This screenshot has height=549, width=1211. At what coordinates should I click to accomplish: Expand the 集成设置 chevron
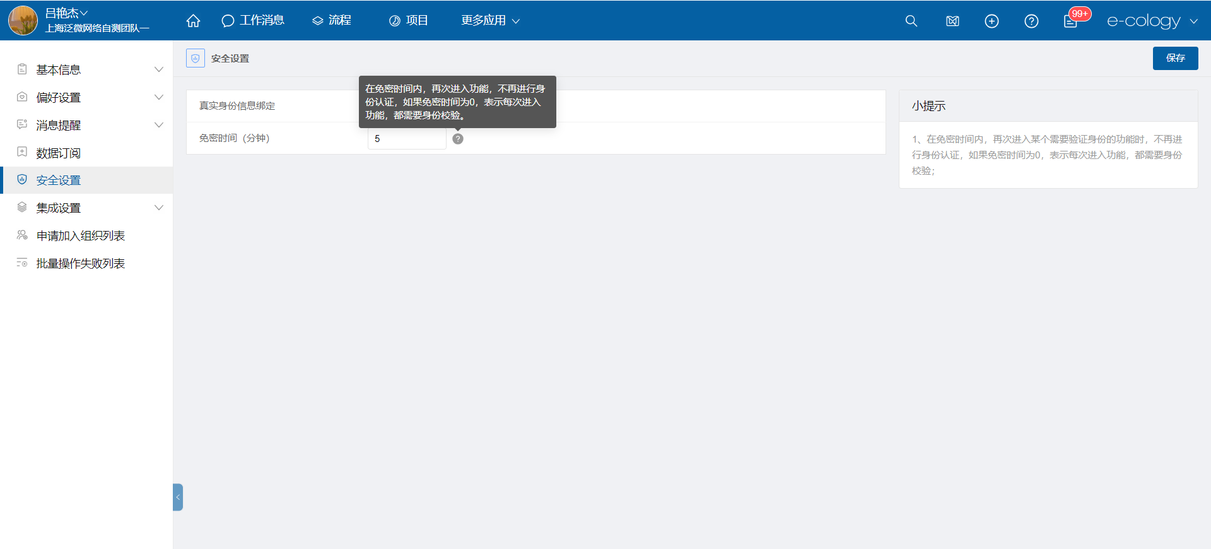tap(159, 208)
